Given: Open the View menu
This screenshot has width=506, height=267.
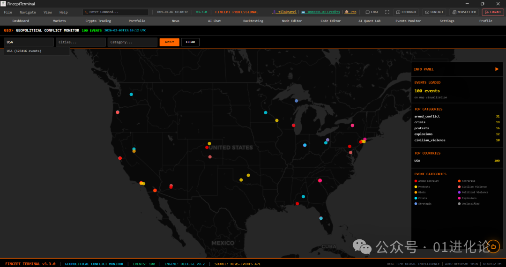Looking at the screenshot, I should (48, 12).
